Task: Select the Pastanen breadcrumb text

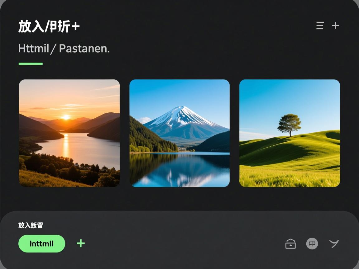Action: 84,49
